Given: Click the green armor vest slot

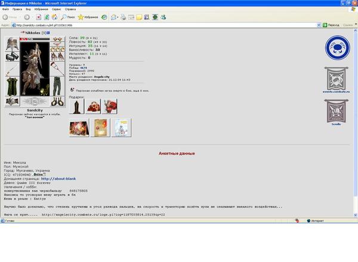Looking at the screenshot, I should tap(12, 87).
